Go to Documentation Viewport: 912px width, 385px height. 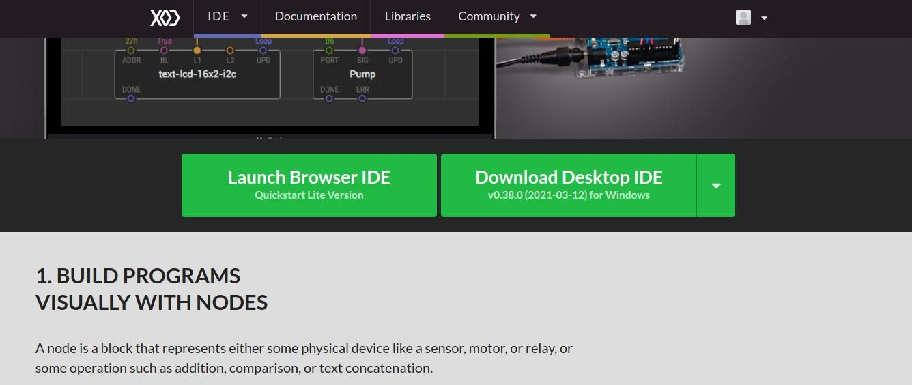click(315, 16)
